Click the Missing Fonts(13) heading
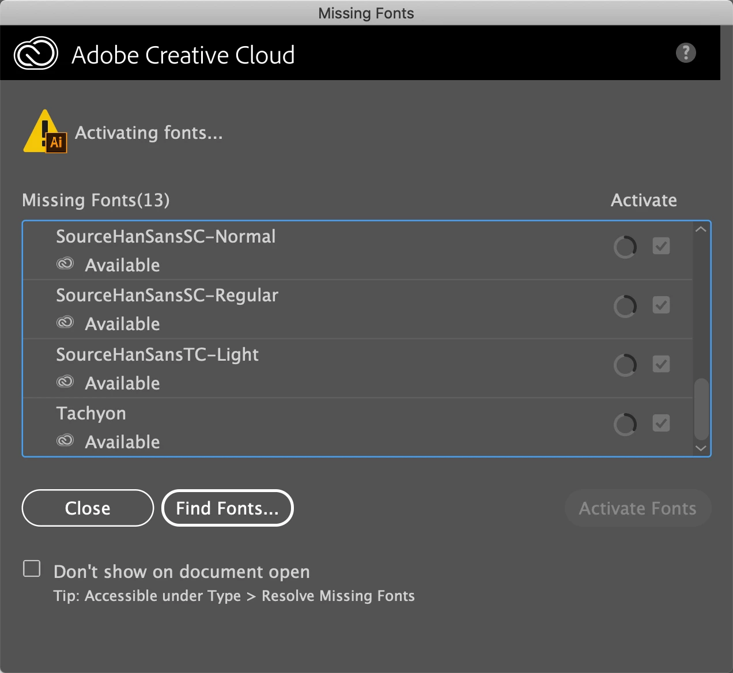Screen dimensions: 733x673 pos(96,200)
